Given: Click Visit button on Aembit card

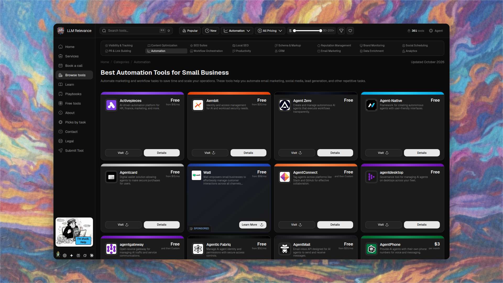Looking at the screenshot, I should tap(210, 153).
